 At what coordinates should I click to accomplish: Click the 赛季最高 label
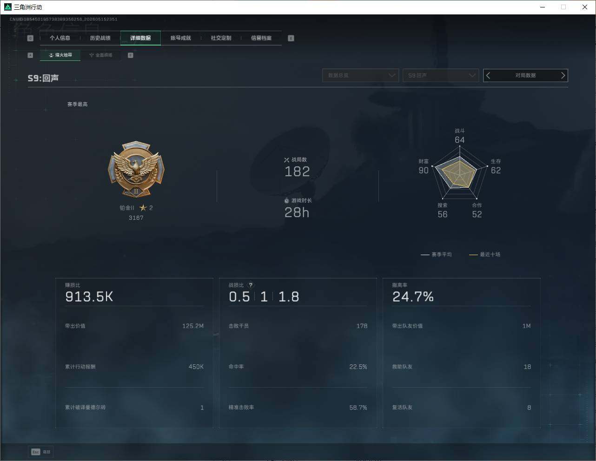[x=78, y=105]
